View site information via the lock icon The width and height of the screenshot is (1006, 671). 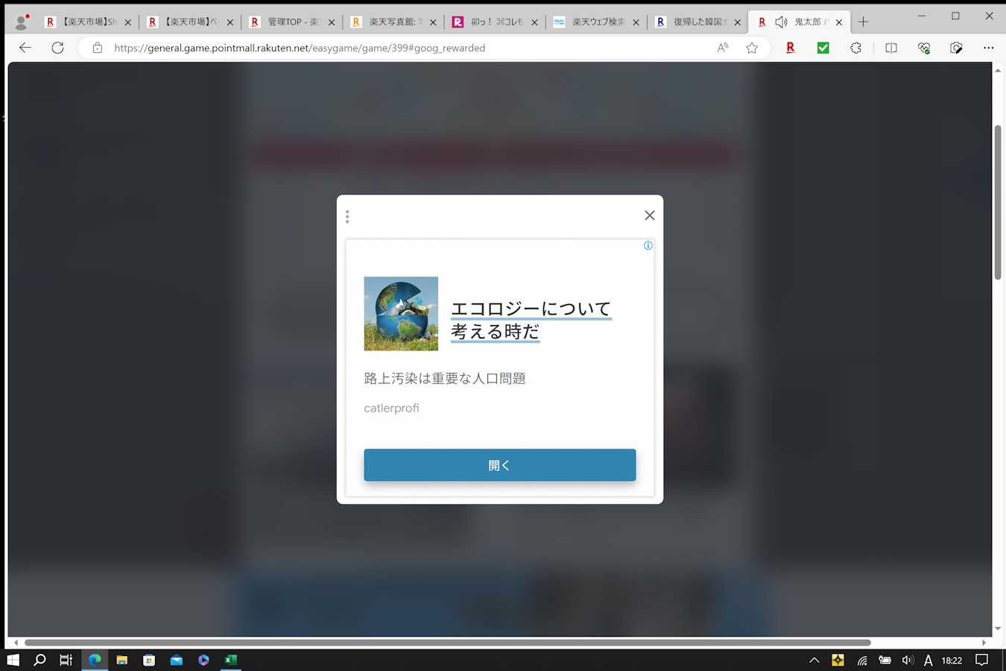(97, 48)
